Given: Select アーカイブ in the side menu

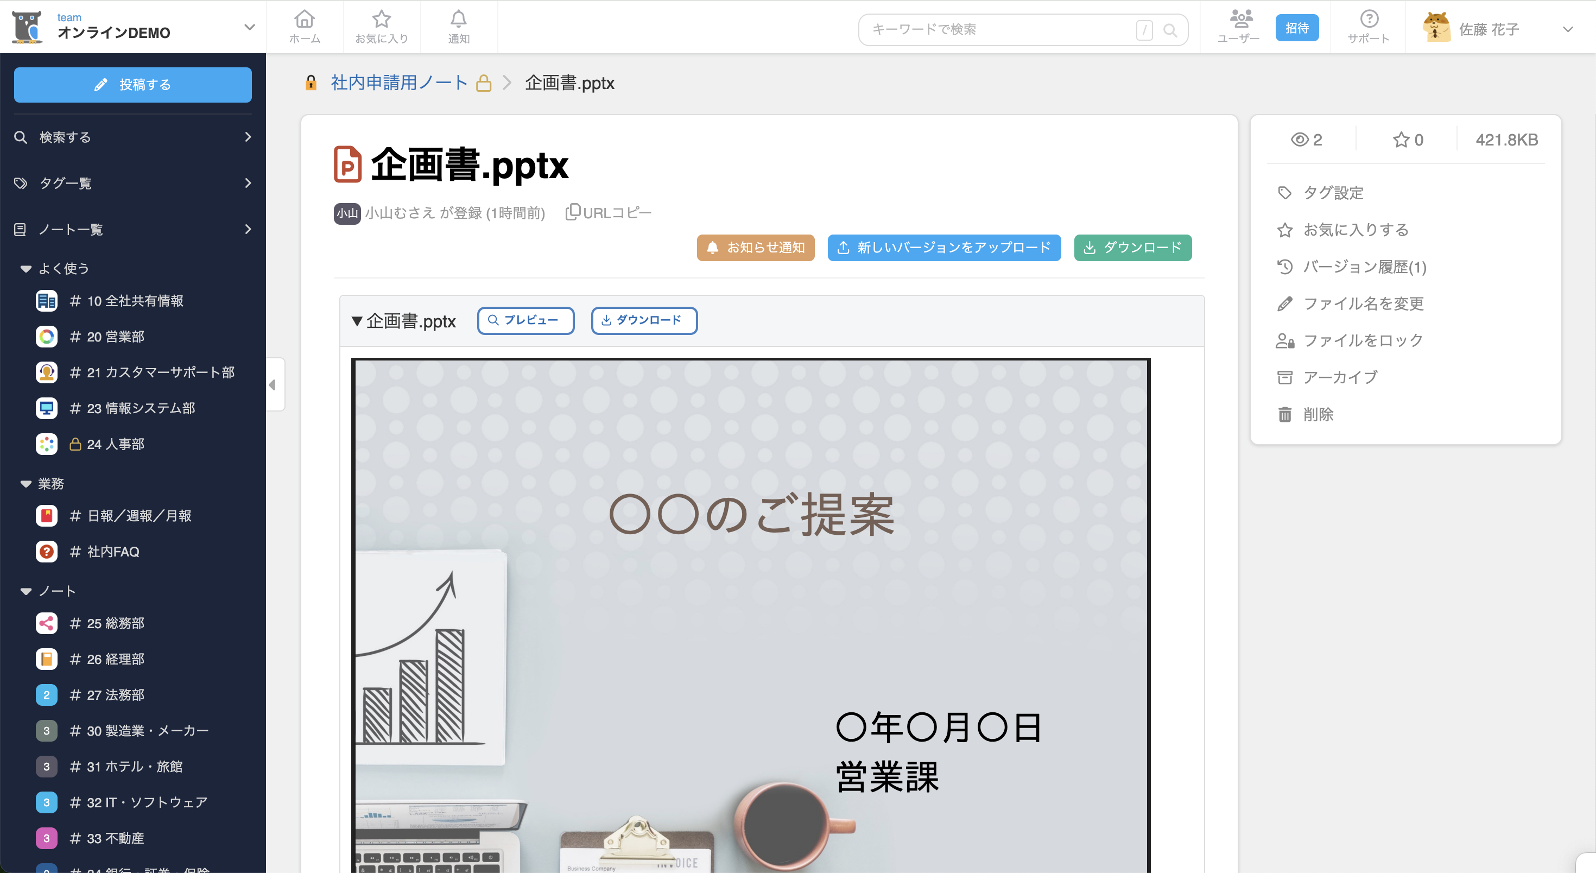Looking at the screenshot, I should [x=1327, y=377].
